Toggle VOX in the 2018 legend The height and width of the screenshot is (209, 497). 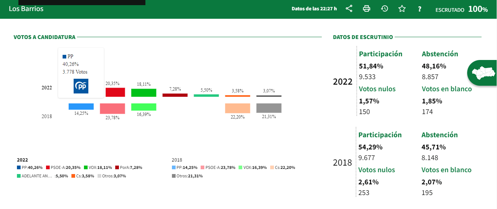(x=253, y=167)
